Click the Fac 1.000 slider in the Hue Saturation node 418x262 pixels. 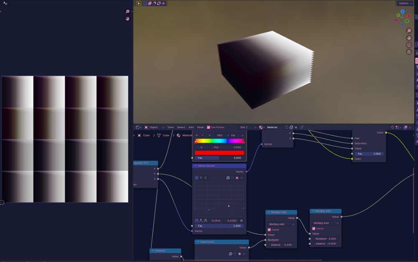369,154
